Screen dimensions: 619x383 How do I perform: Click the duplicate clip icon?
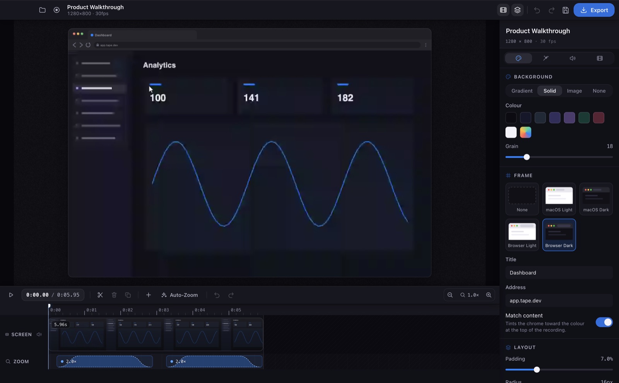pos(128,295)
